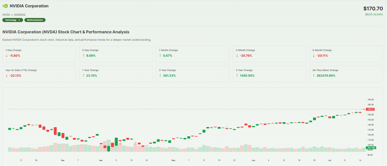The height and width of the screenshot is (166, 387).
Task: Click the down arrow in 3-Month Change card
Action: (x=237, y=56)
